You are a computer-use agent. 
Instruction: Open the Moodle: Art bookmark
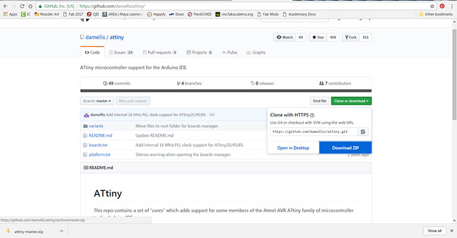(46, 14)
